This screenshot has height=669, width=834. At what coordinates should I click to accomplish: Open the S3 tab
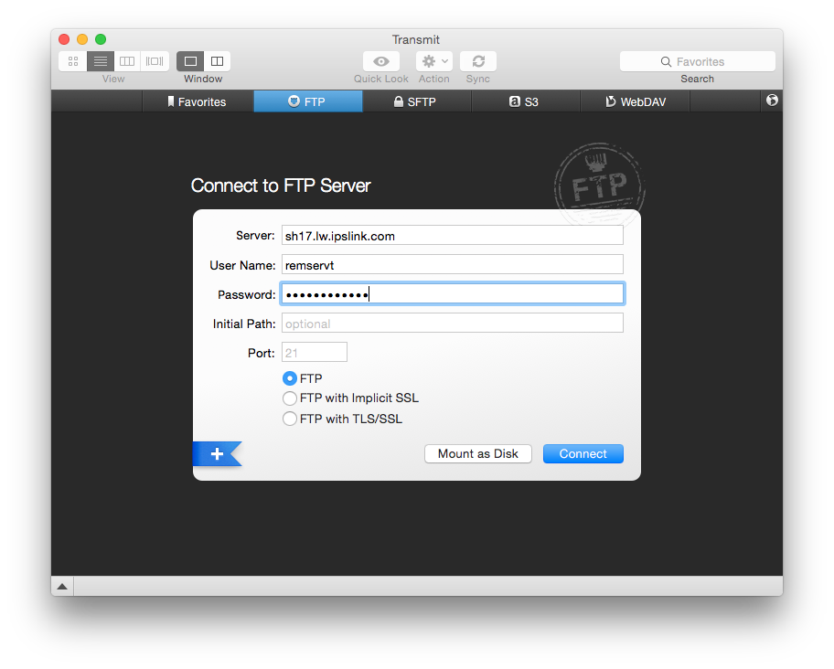pyautogui.click(x=525, y=101)
